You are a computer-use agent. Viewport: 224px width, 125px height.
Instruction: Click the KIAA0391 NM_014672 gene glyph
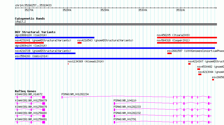[x=30, y=97]
